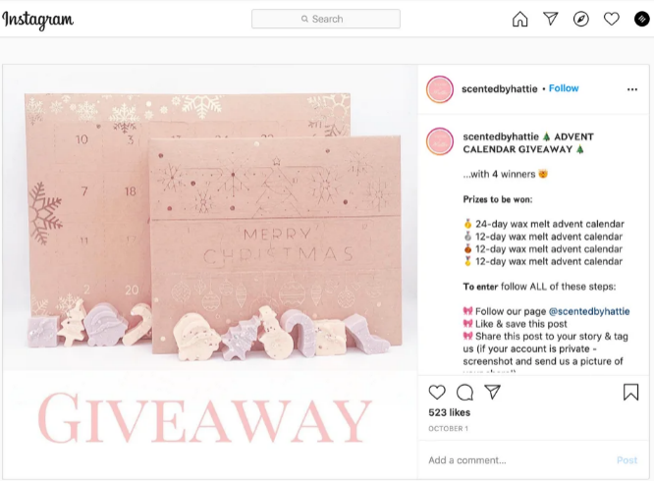The height and width of the screenshot is (481, 654).
Task: Open the @scentedbyhattie mention link
Action: [589, 311]
